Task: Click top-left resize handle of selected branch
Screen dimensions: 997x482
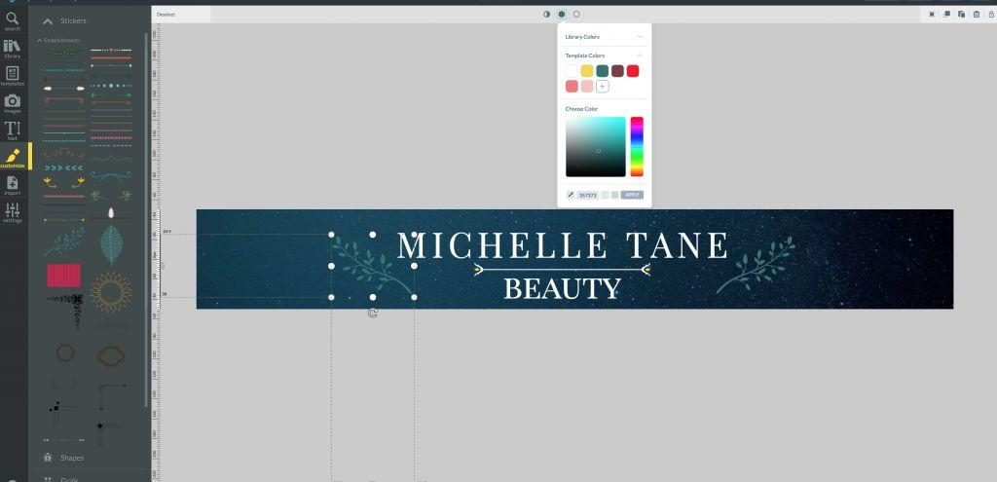Action: (331, 235)
